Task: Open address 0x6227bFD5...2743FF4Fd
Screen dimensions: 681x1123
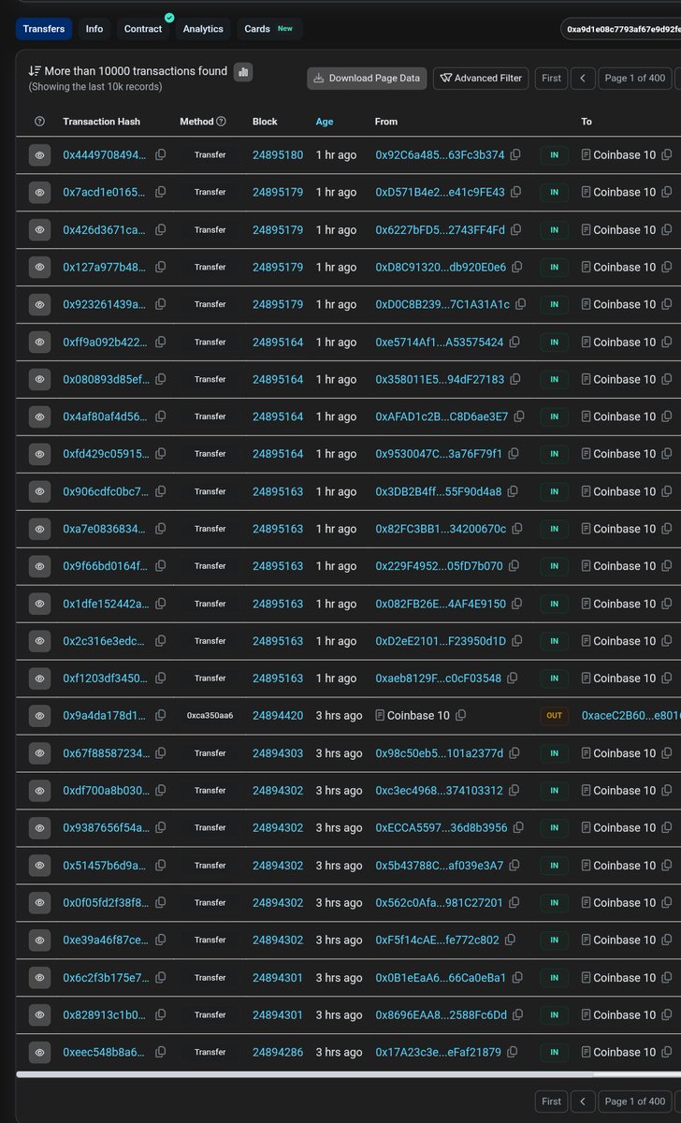Action: tap(440, 229)
